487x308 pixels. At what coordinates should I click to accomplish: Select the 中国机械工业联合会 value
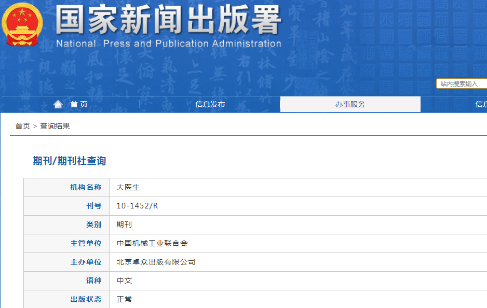[152, 243]
